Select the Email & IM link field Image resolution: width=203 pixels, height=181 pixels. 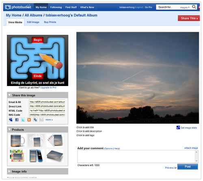click(x=47, y=102)
